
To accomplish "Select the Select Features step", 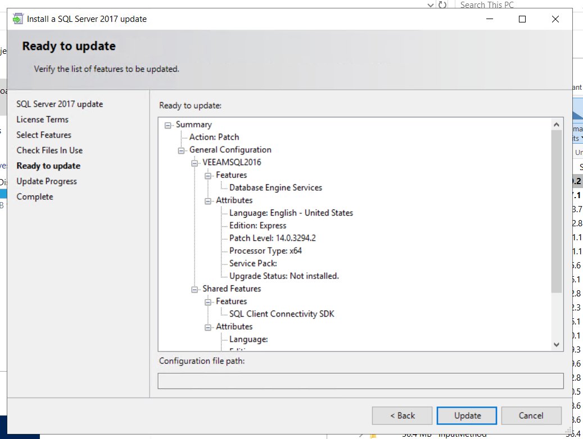I will pyautogui.click(x=44, y=135).
